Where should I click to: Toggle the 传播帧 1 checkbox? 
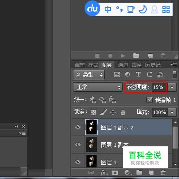149,100
